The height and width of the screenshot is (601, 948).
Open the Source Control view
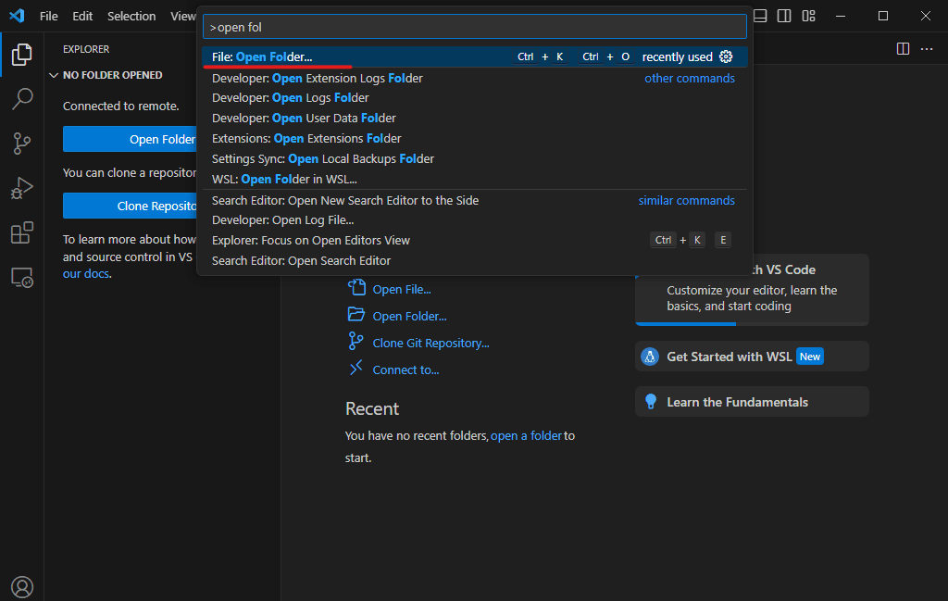click(22, 144)
